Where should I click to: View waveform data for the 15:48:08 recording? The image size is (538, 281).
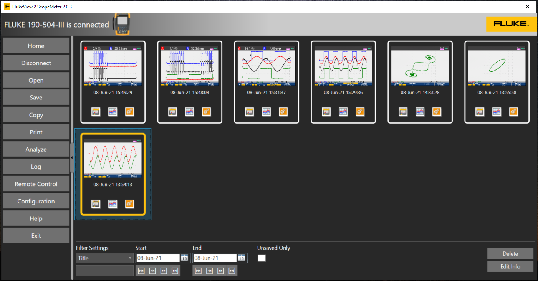[x=189, y=112]
